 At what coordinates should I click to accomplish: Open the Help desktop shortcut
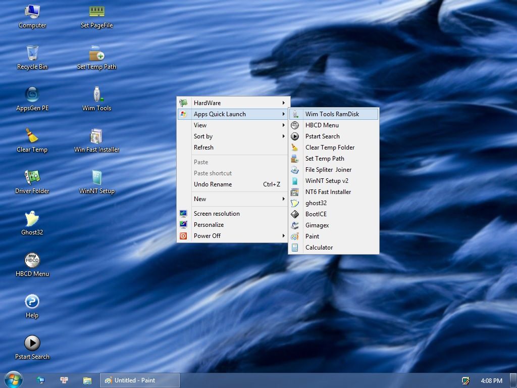32,302
